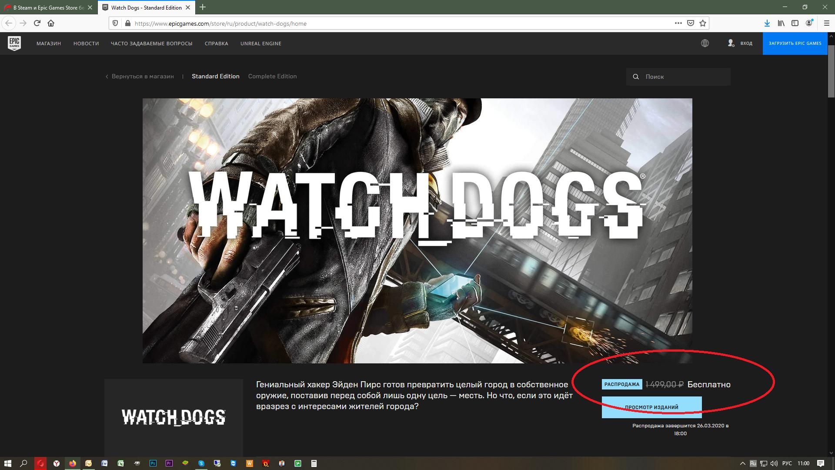Switch to the Complete Edition tab

[x=272, y=76]
